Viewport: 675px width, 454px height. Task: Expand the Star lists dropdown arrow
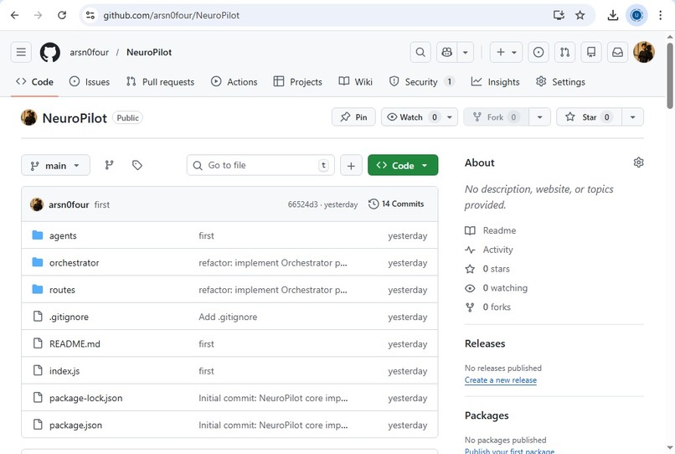tap(633, 117)
